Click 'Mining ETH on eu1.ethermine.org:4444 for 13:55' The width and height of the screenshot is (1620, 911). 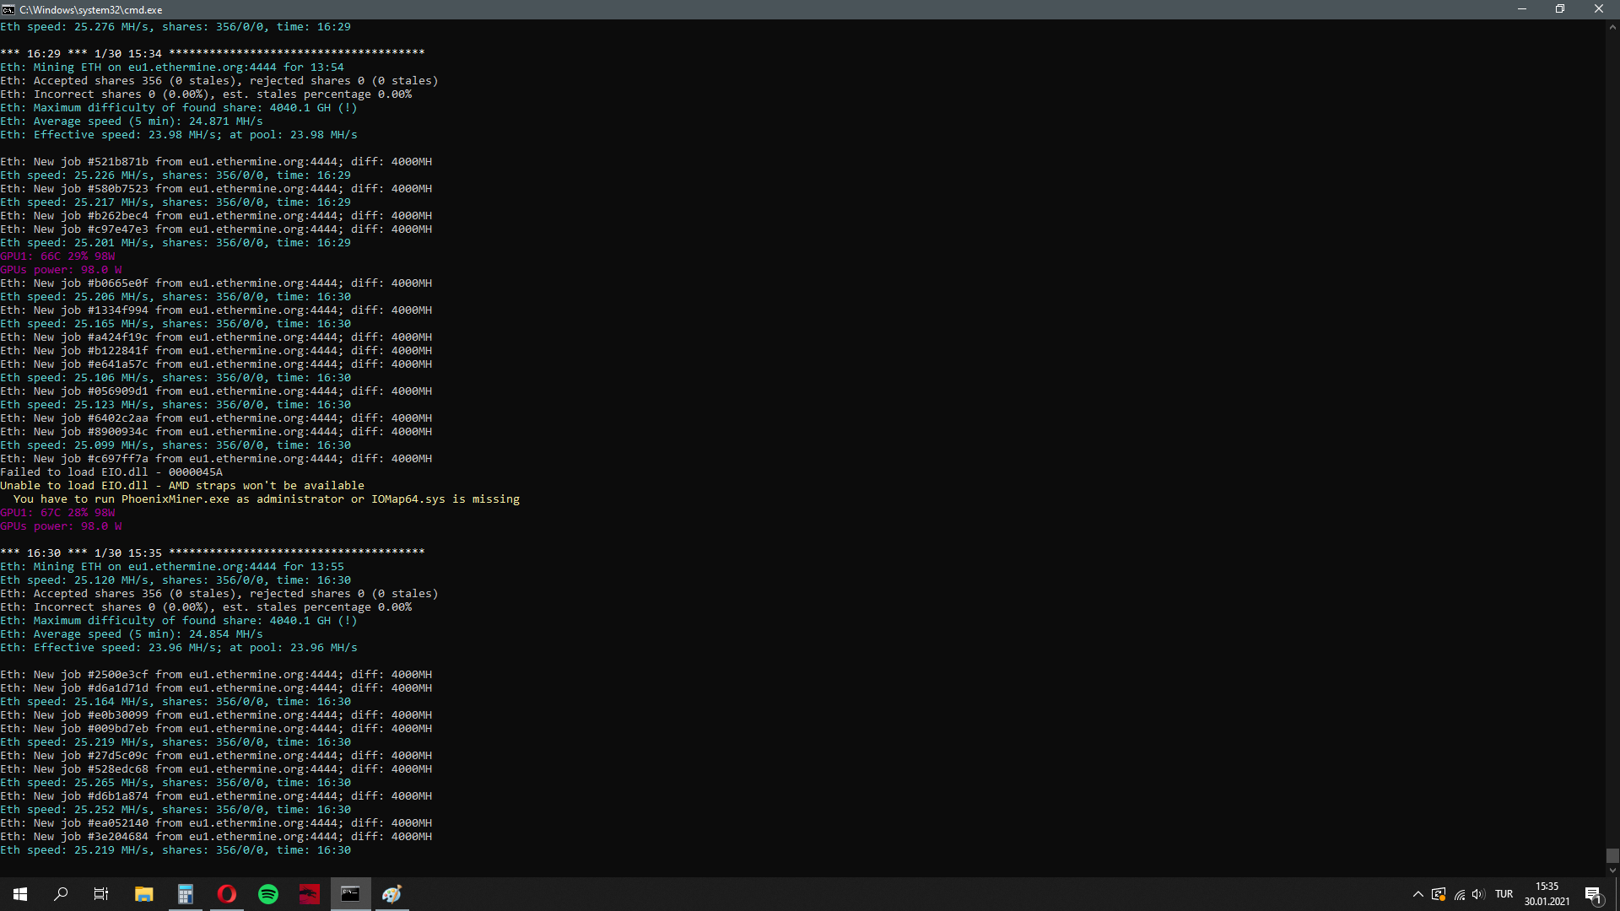[172, 567]
